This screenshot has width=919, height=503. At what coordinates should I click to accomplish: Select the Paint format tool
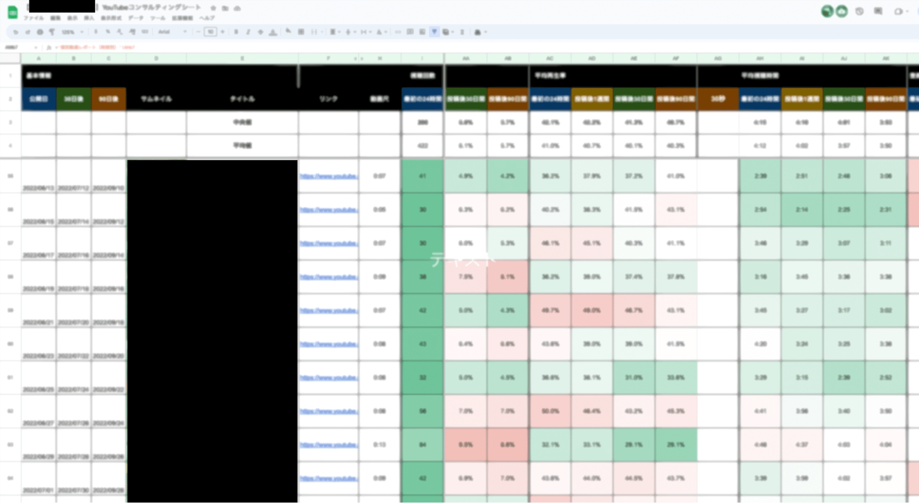(52, 32)
